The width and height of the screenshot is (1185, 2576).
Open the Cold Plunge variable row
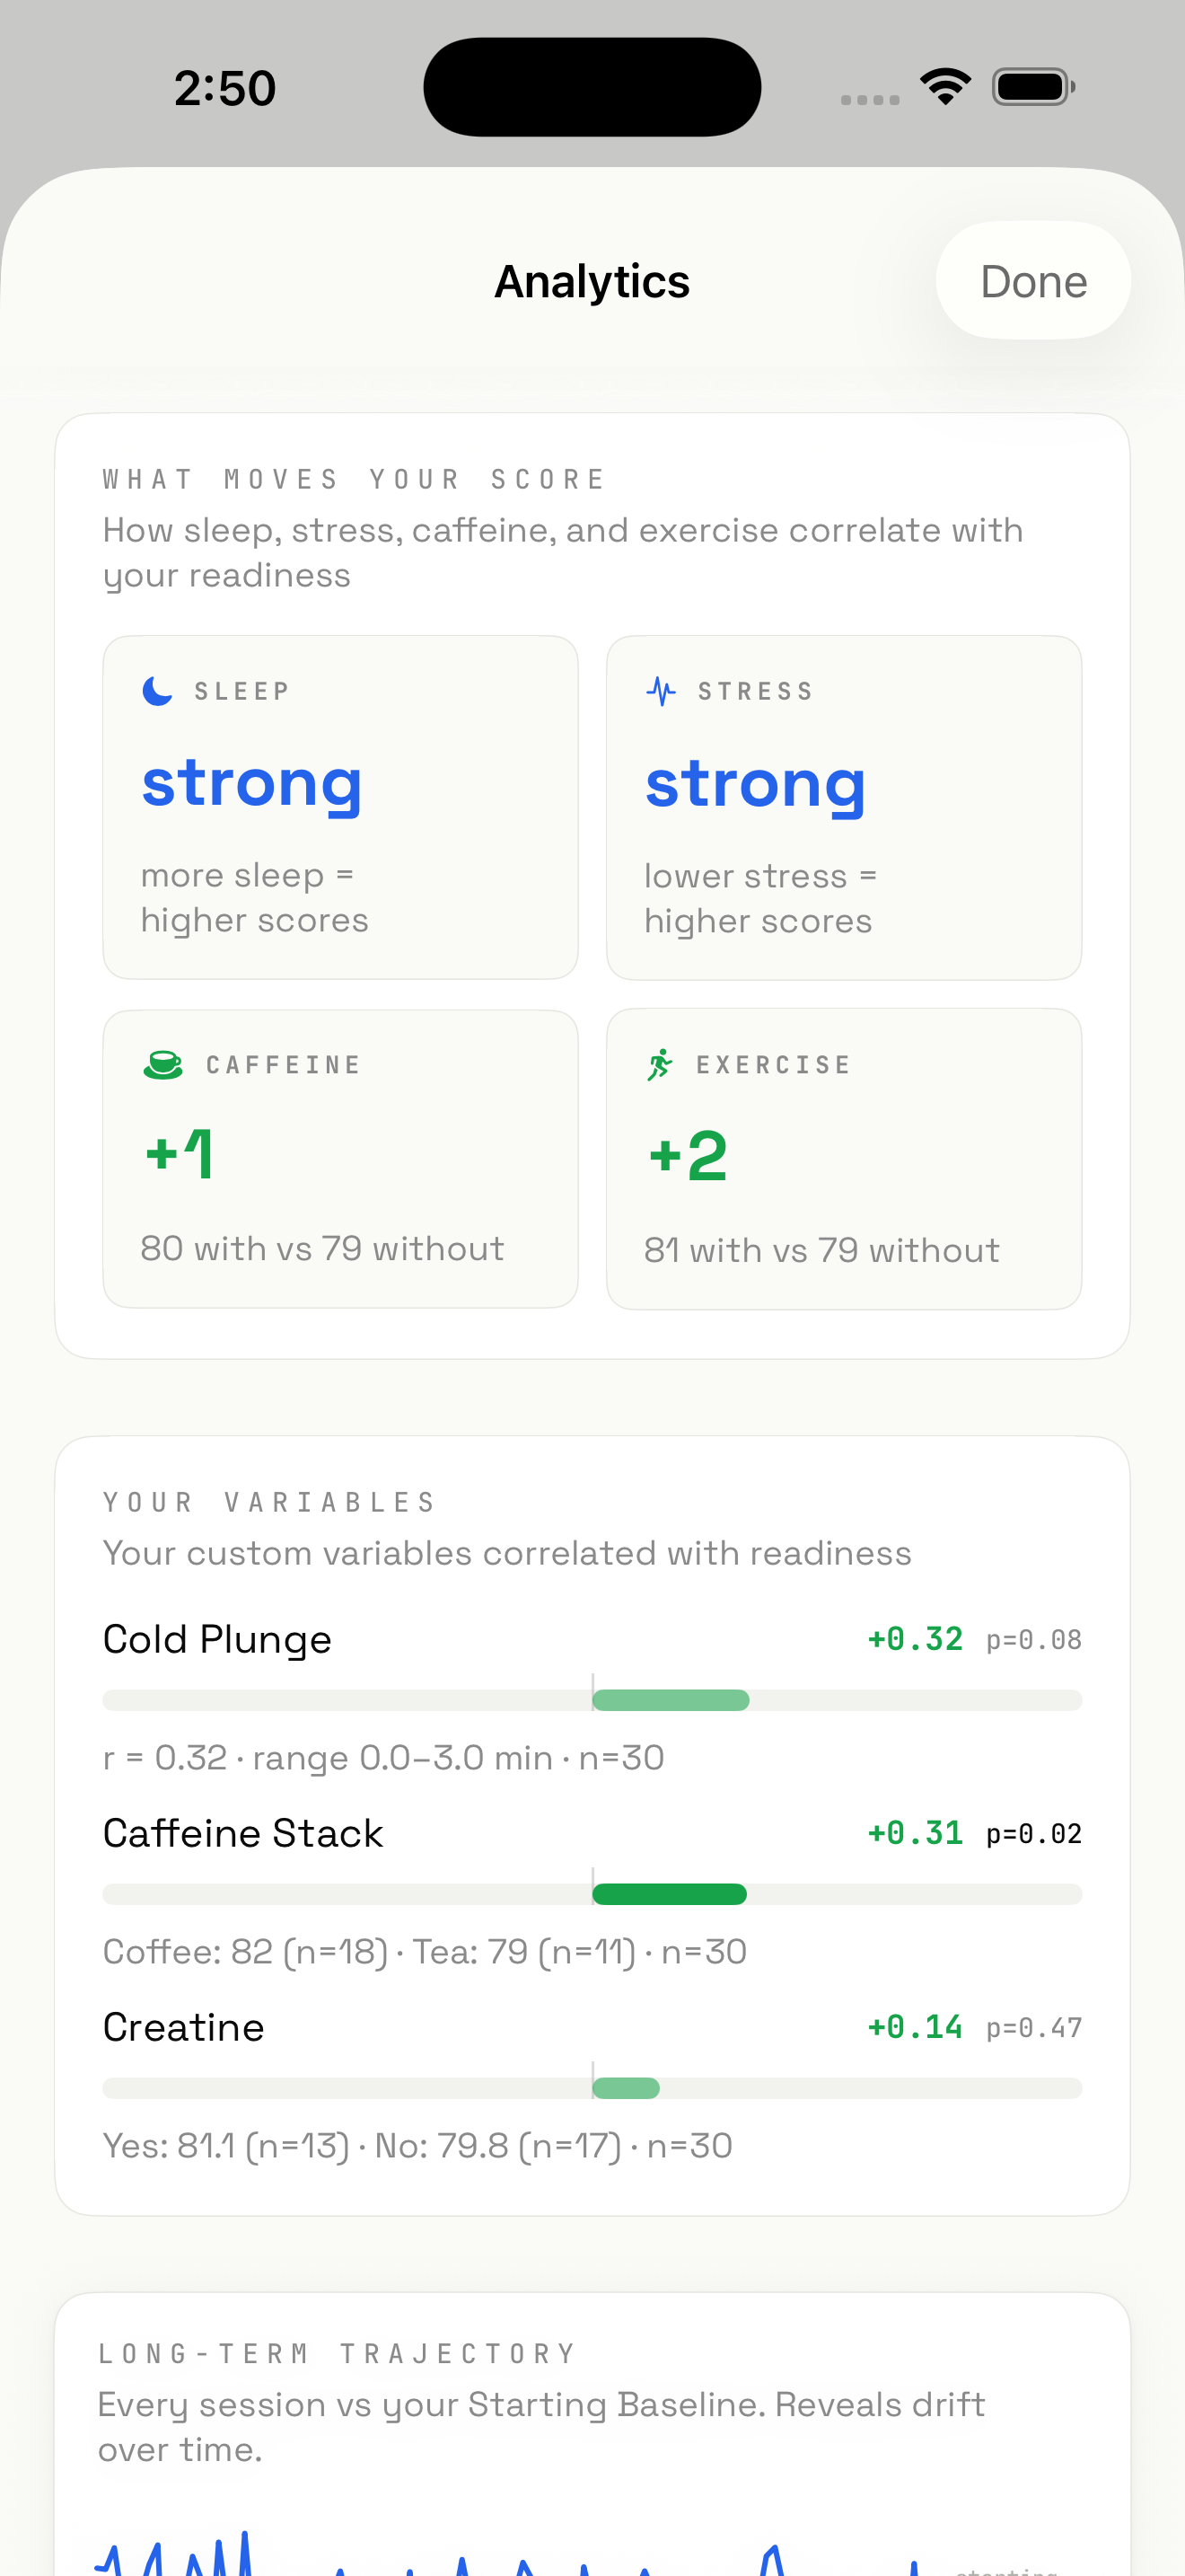pyautogui.click(x=218, y=1639)
